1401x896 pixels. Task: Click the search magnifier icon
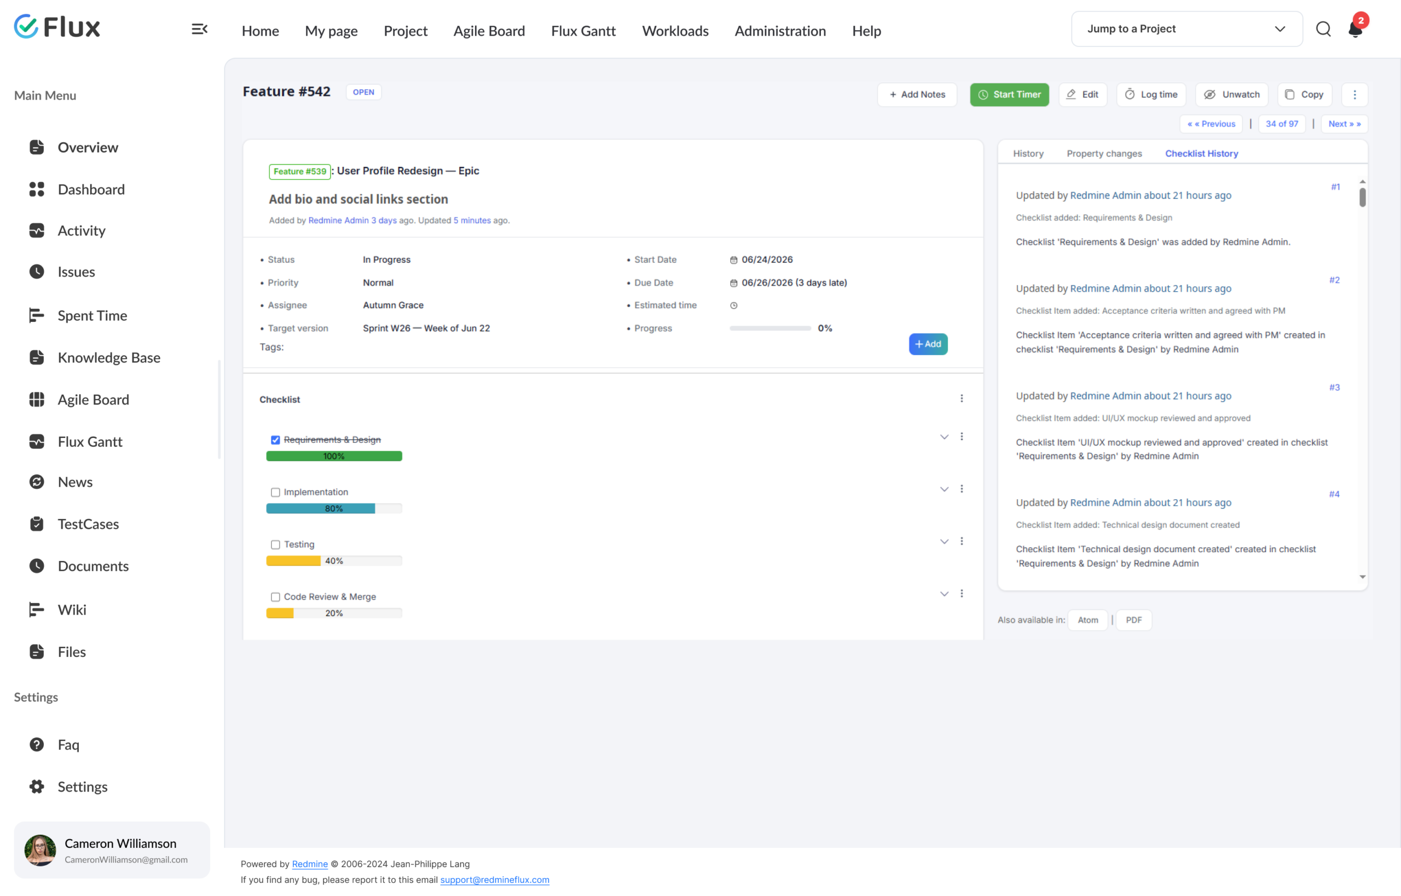pyautogui.click(x=1323, y=29)
